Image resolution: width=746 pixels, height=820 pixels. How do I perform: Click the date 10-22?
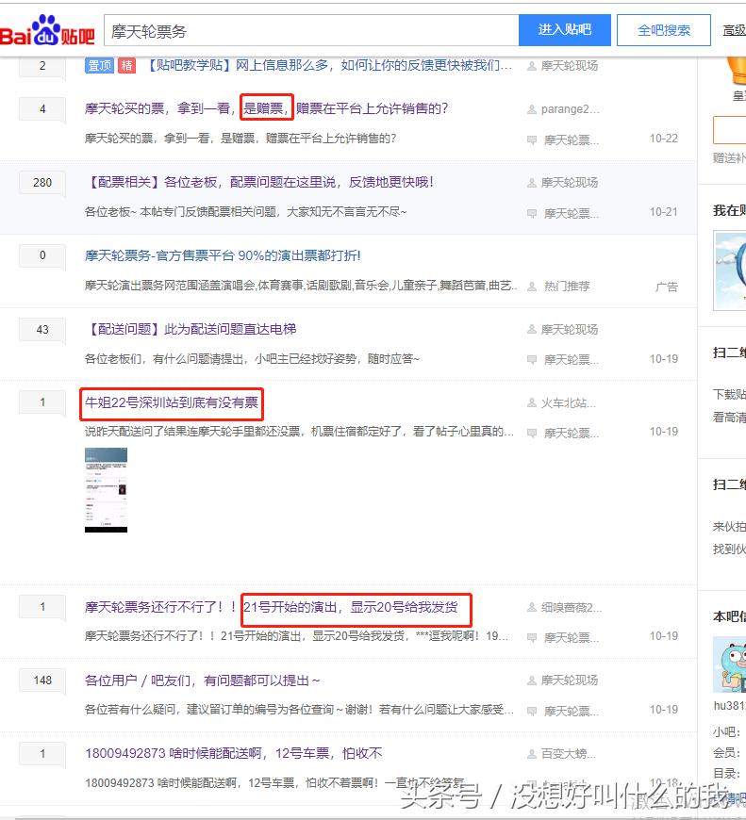pos(664,139)
